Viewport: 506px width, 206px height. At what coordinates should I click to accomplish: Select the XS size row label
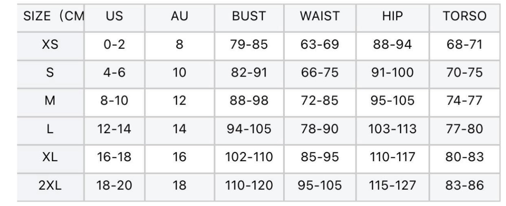[x=50, y=44]
